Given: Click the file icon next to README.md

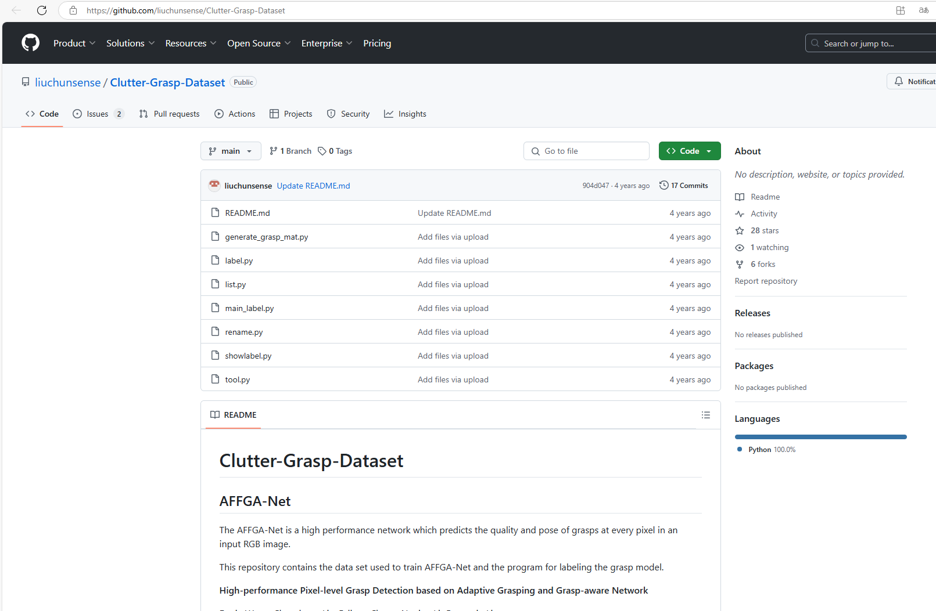Looking at the screenshot, I should pos(215,213).
